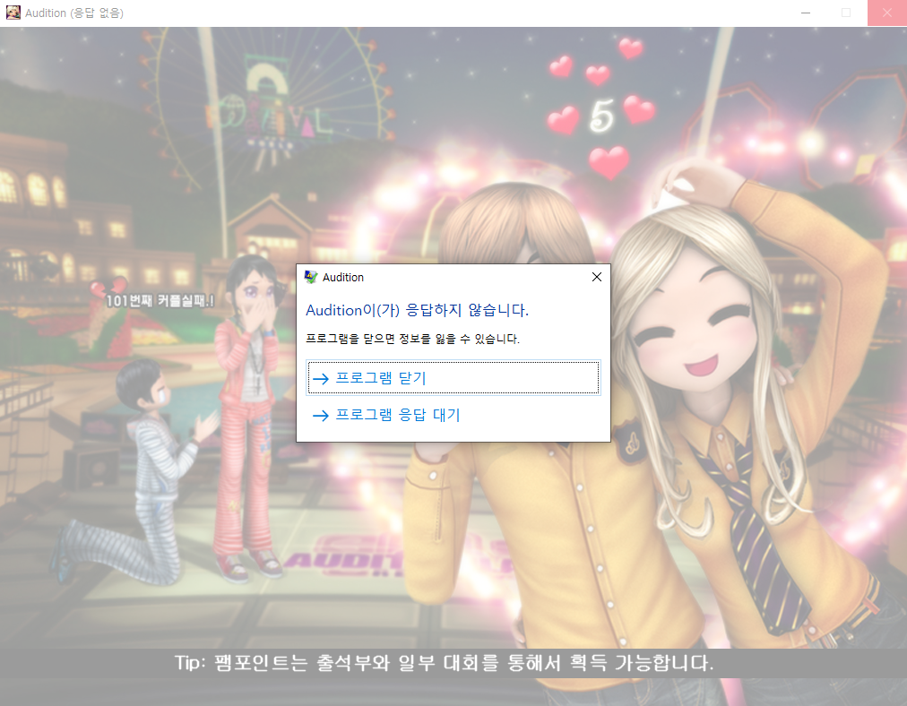Click the 'Audition이(가) 응답하지 않습니다.' heading
Viewport: 907px width, 706px height.
[x=417, y=311]
